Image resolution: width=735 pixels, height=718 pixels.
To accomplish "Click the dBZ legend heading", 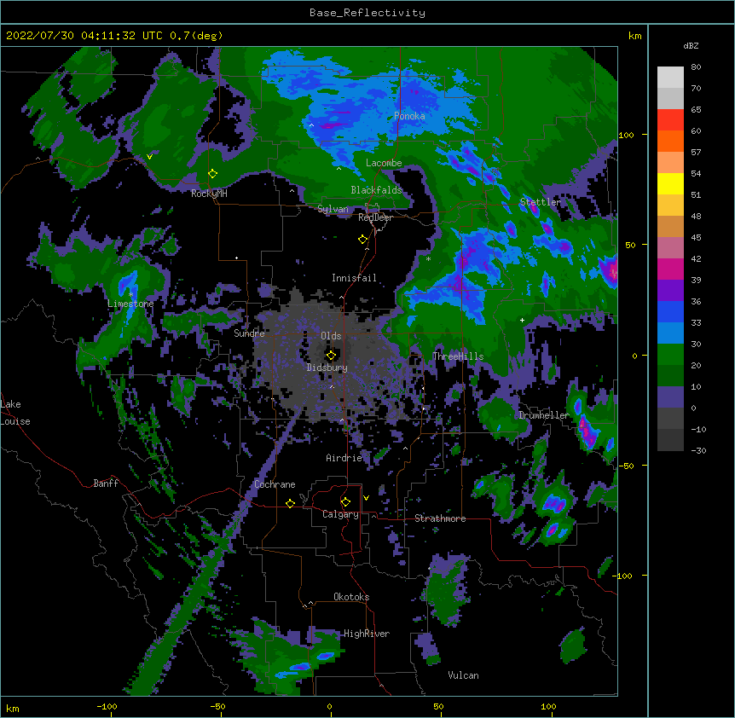I will (x=691, y=46).
